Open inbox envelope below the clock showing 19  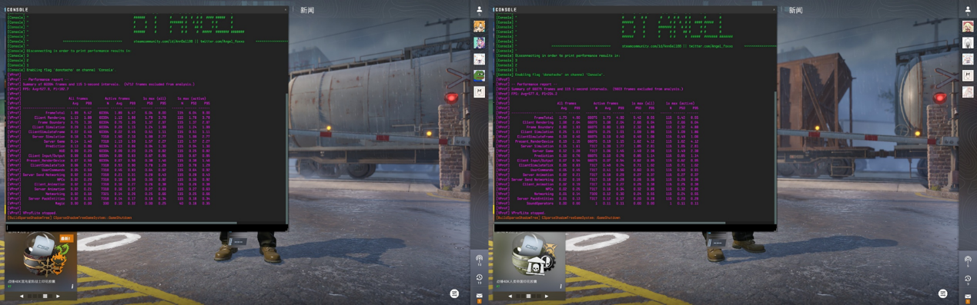pyautogui.click(x=479, y=295)
